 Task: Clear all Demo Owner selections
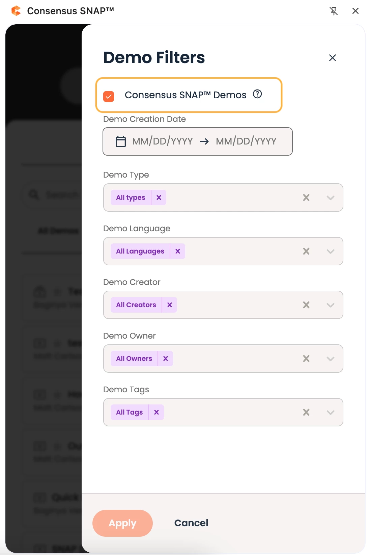pyautogui.click(x=306, y=359)
